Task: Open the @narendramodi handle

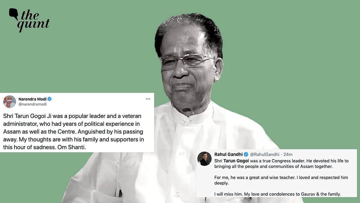Action: click(33, 104)
